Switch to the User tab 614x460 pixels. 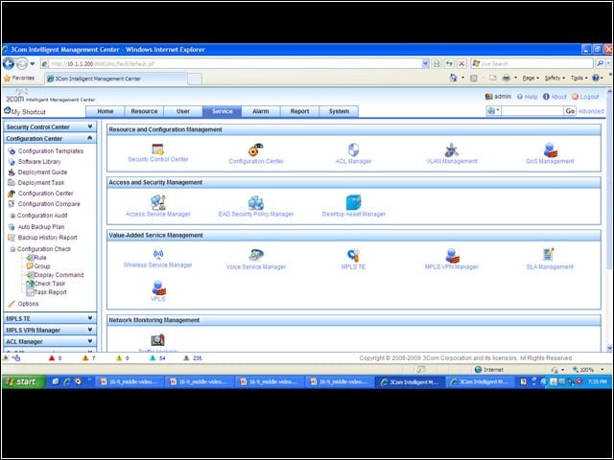[183, 111]
